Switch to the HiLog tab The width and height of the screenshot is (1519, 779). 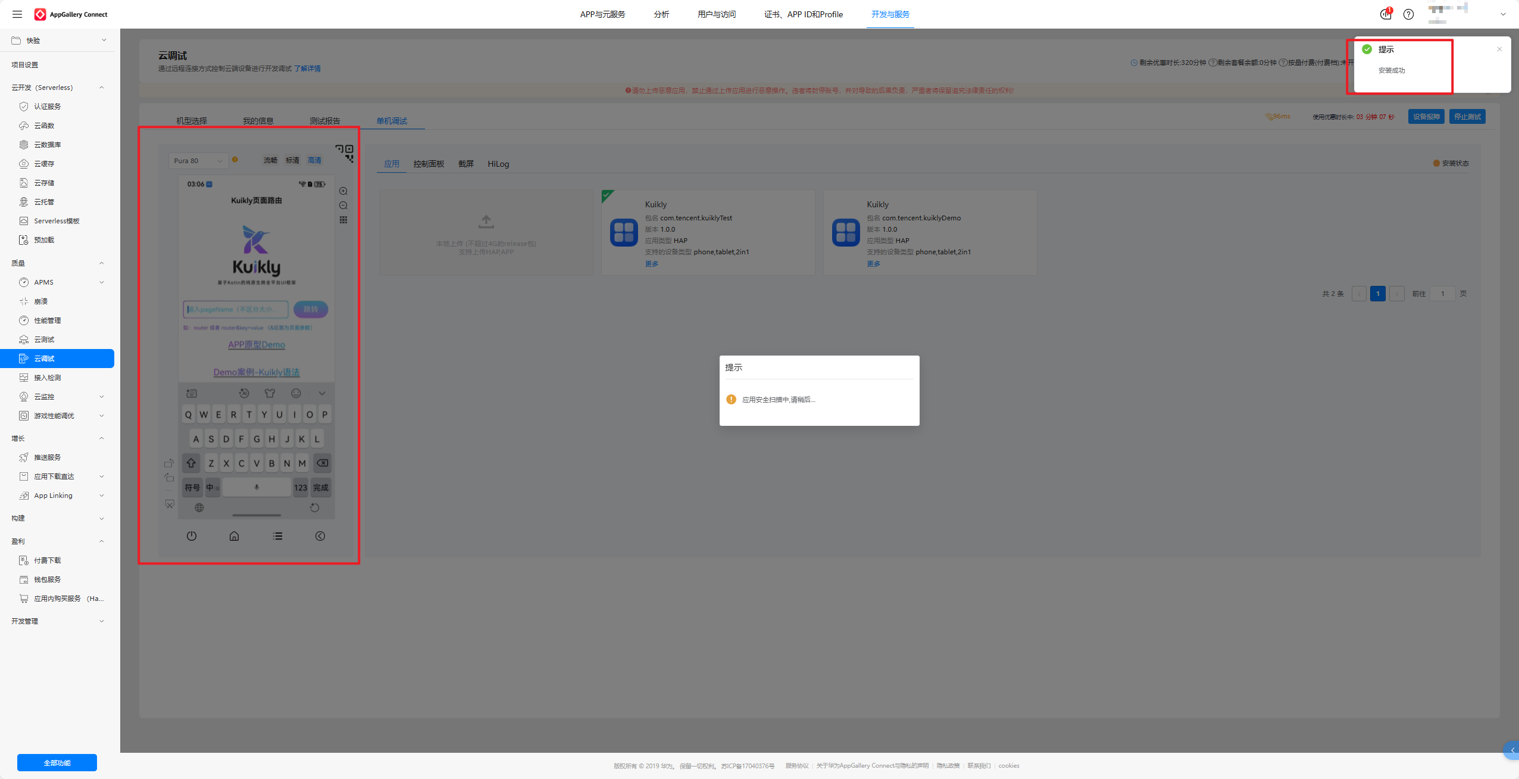(498, 164)
